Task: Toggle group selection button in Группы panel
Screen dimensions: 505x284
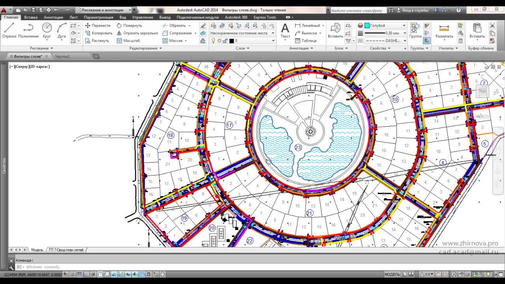Action: [x=426, y=41]
